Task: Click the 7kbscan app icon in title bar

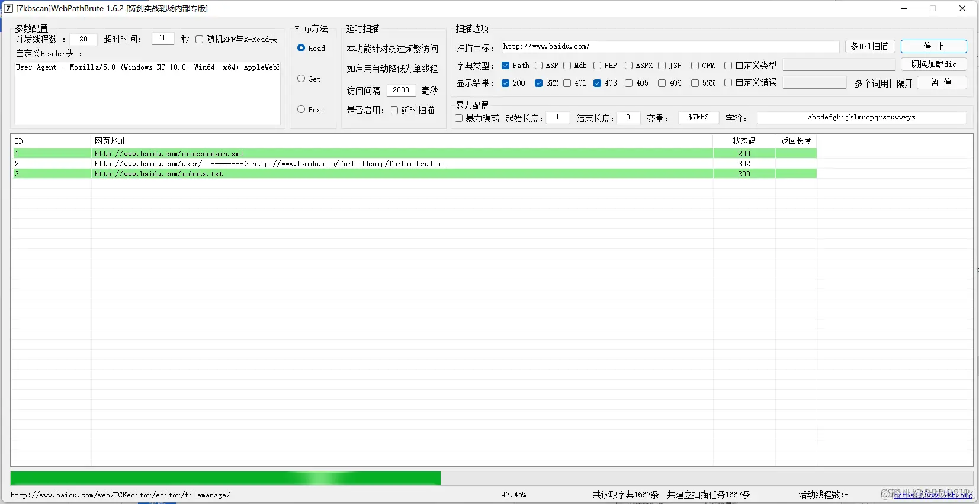Action: tap(8, 8)
